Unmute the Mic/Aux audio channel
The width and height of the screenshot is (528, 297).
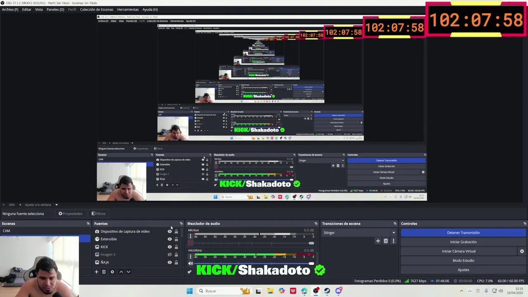click(x=190, y=243)
